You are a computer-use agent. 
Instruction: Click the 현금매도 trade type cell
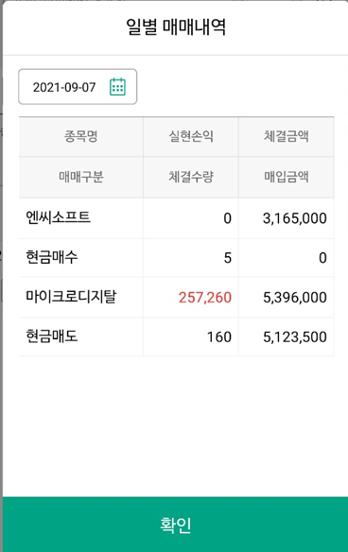pos(52,336)
